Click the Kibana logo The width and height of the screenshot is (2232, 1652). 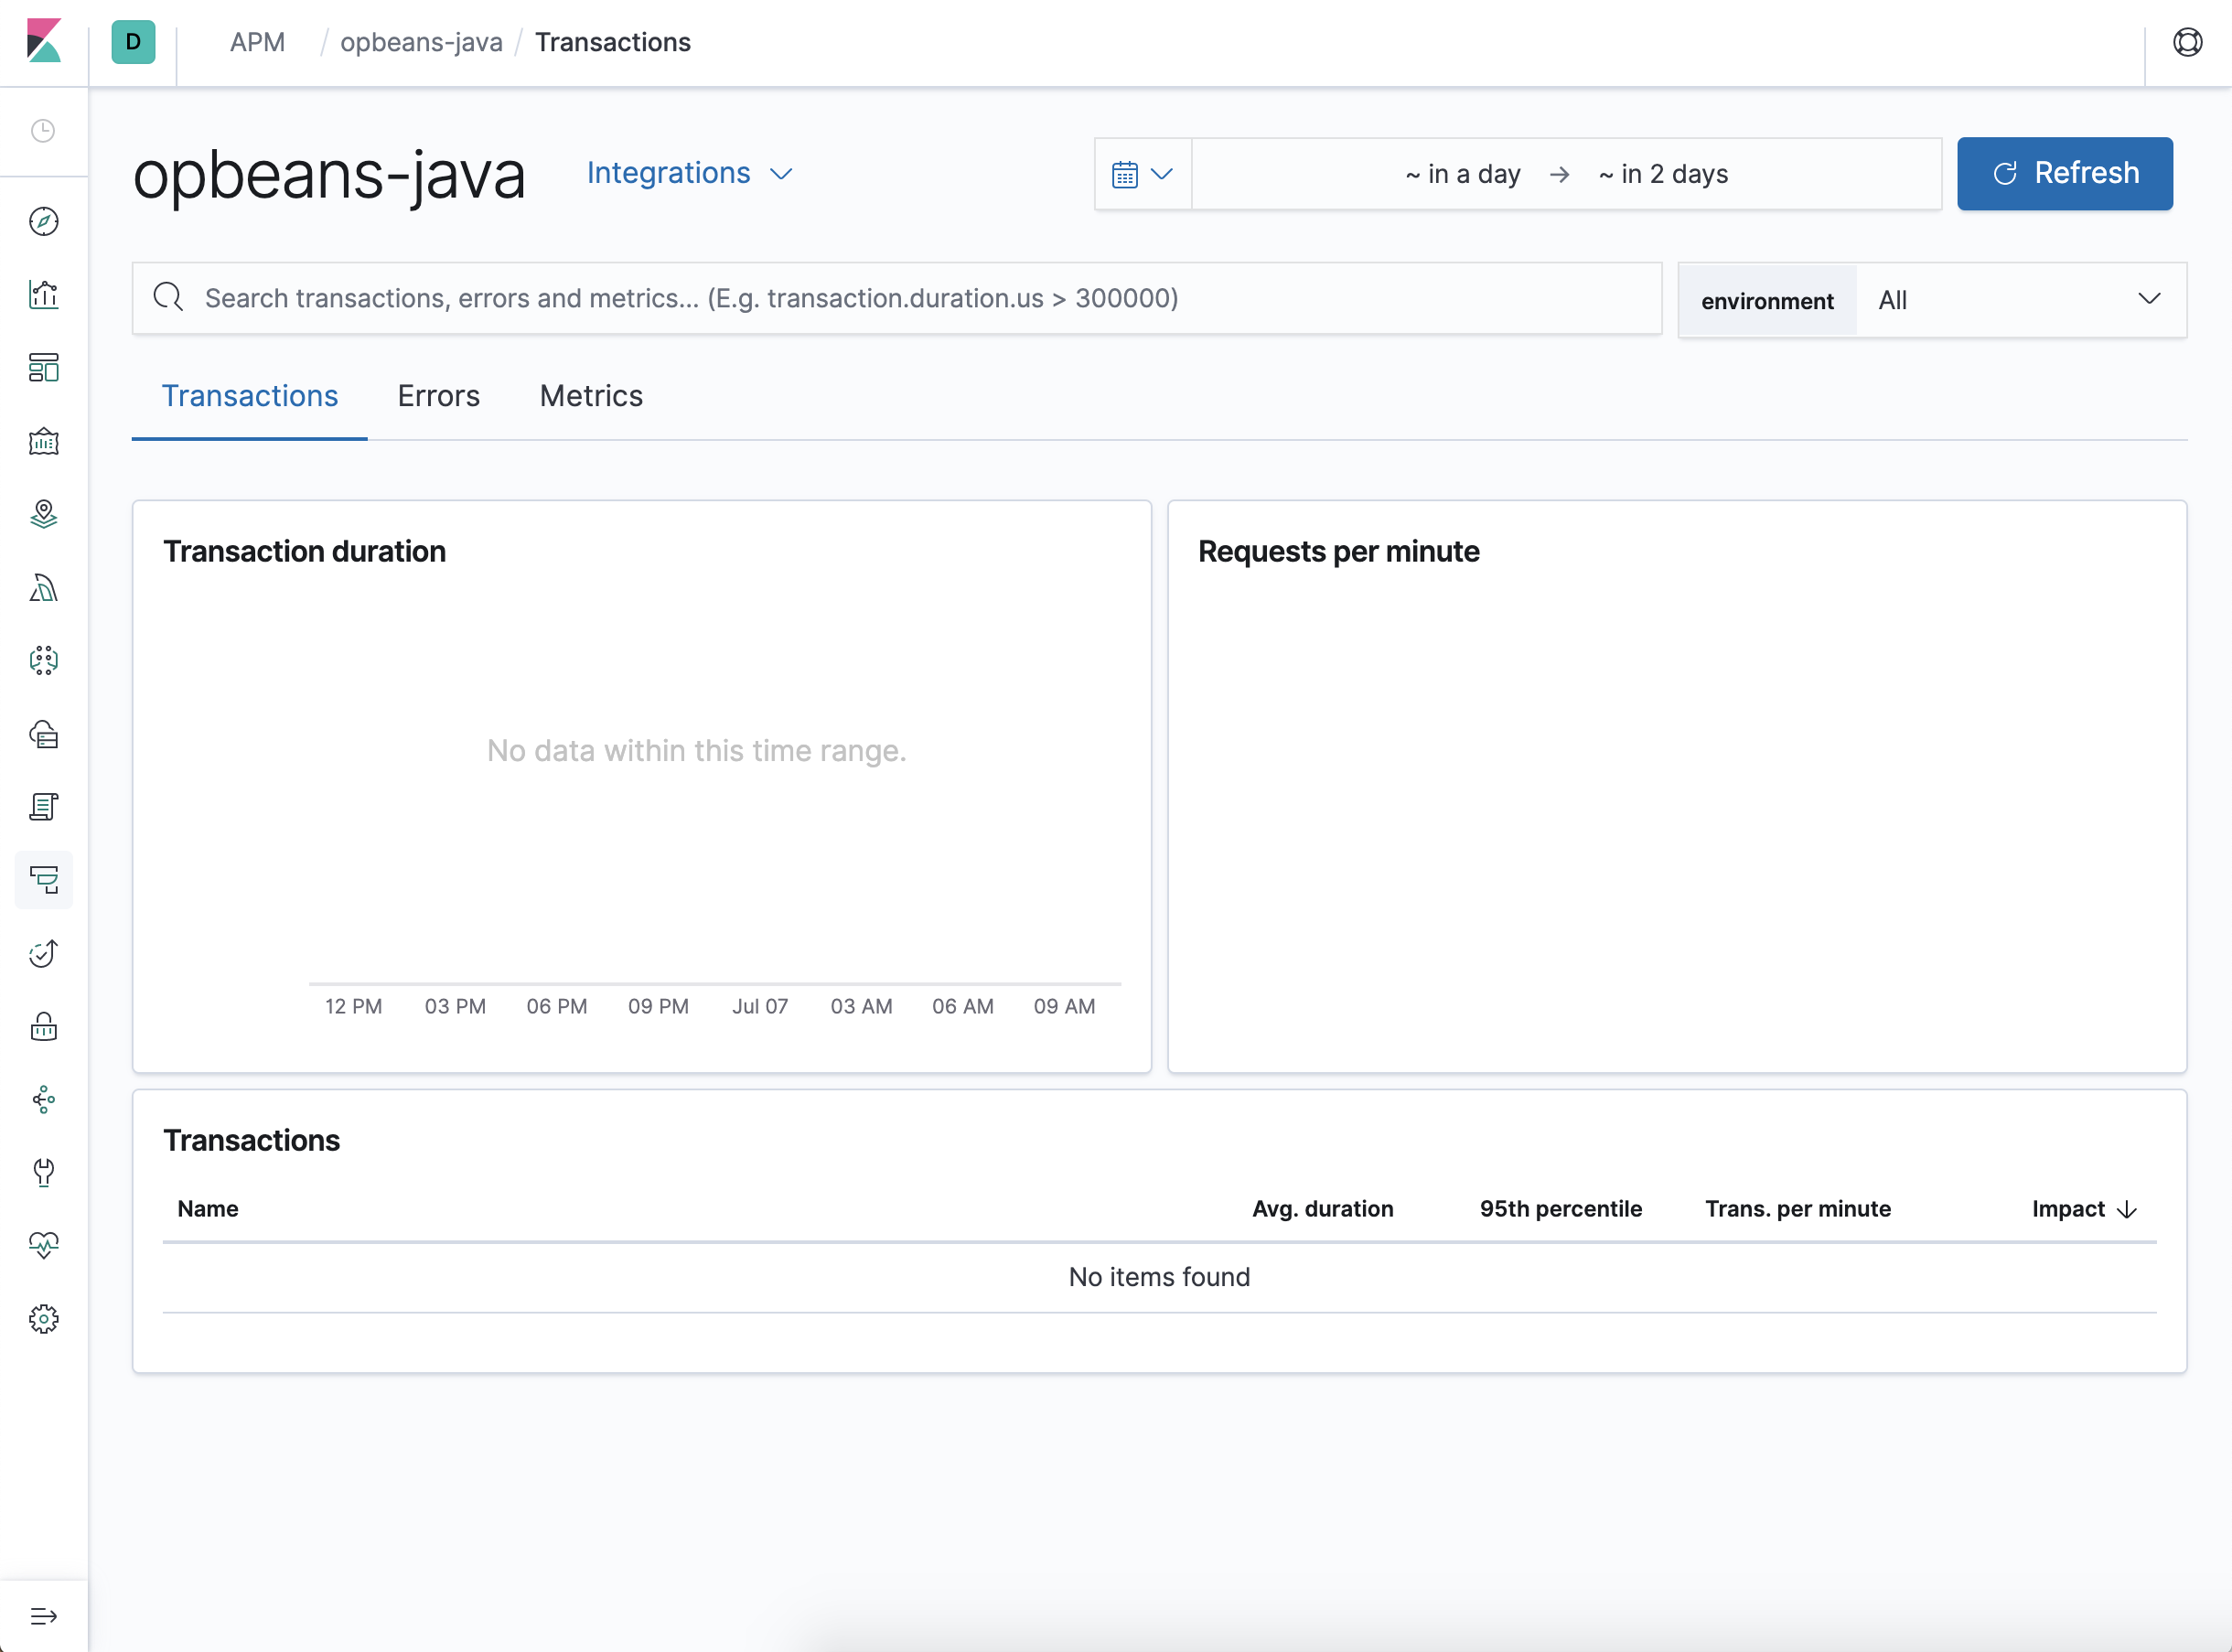point(44,42)
